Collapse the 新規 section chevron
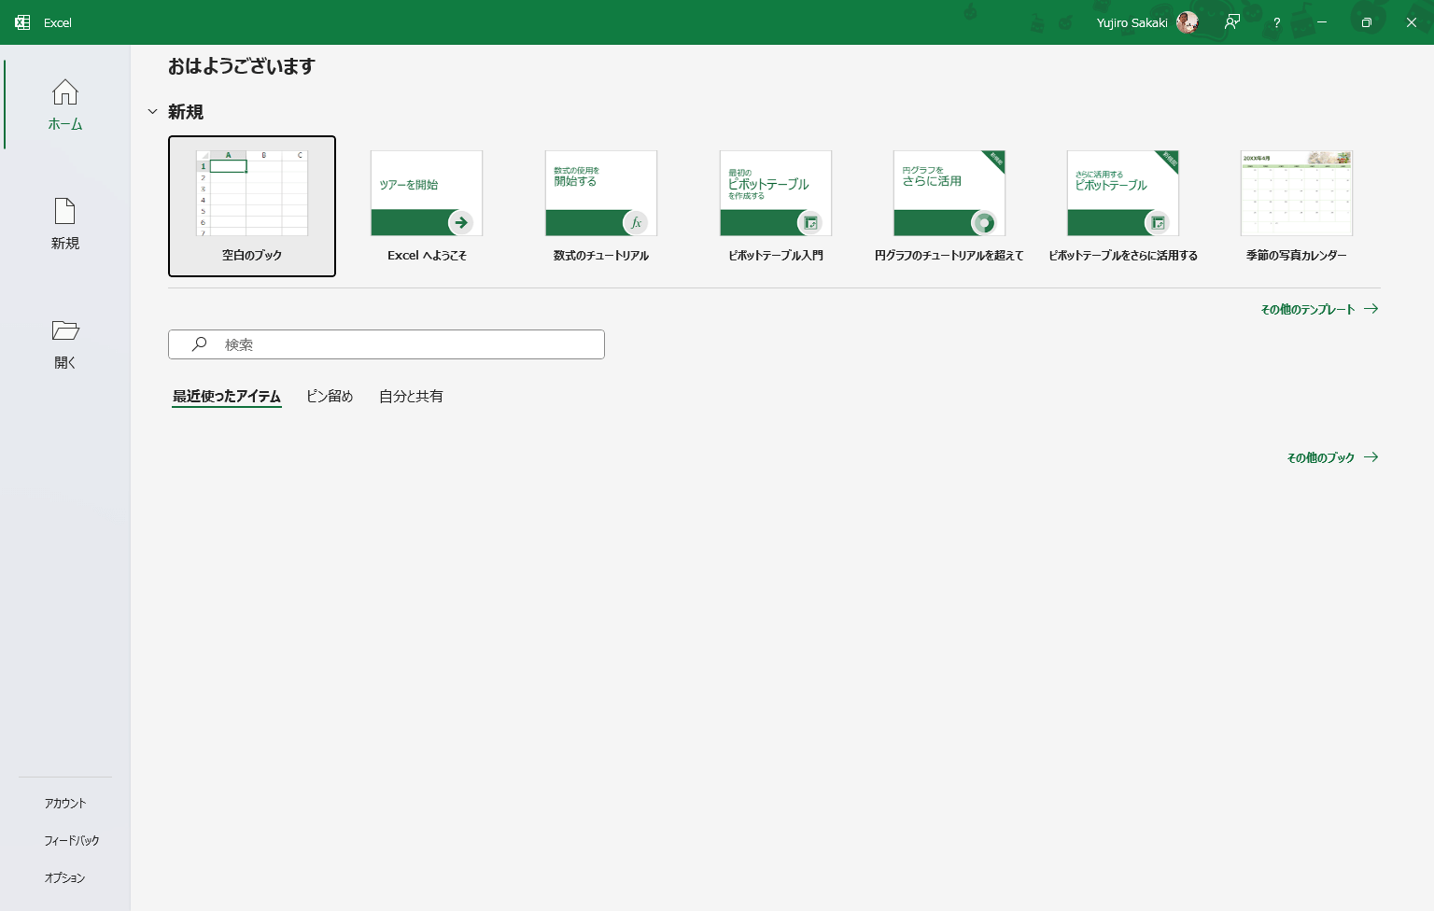Screen dimensions: 1434x911 pyautogui.click(x=152, y=112)
